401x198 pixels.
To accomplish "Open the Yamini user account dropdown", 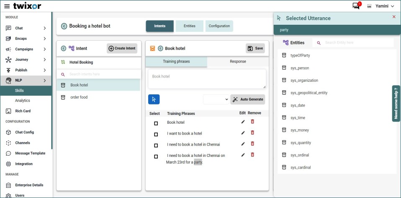I will click(x=380, y=6).
